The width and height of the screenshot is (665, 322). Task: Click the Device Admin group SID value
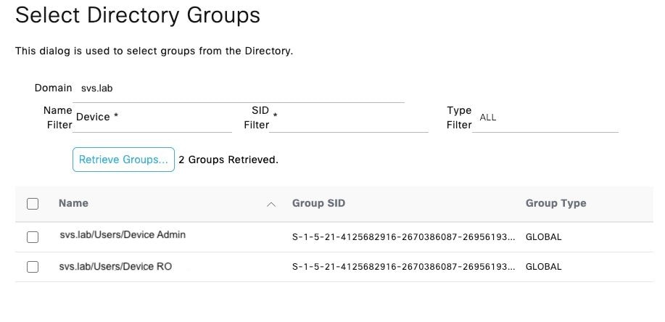(404, 237)
